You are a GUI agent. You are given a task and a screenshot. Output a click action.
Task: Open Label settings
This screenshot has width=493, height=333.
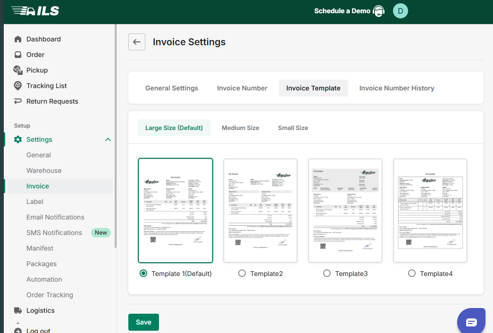click(35, 202)
